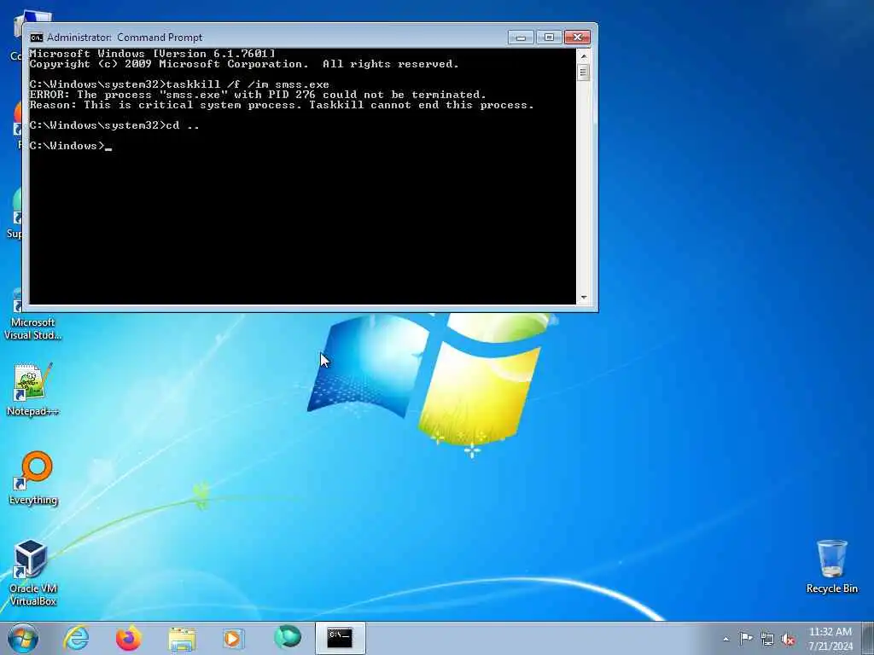Image resolution: width=874 pixels, height=655 pixels.
Task: Click Command Prompt scrollbar down arrow
Action: [x=584, y=298]
